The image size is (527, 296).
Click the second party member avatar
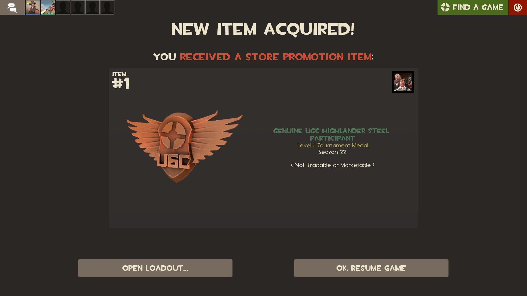click(x=48, y=7)
